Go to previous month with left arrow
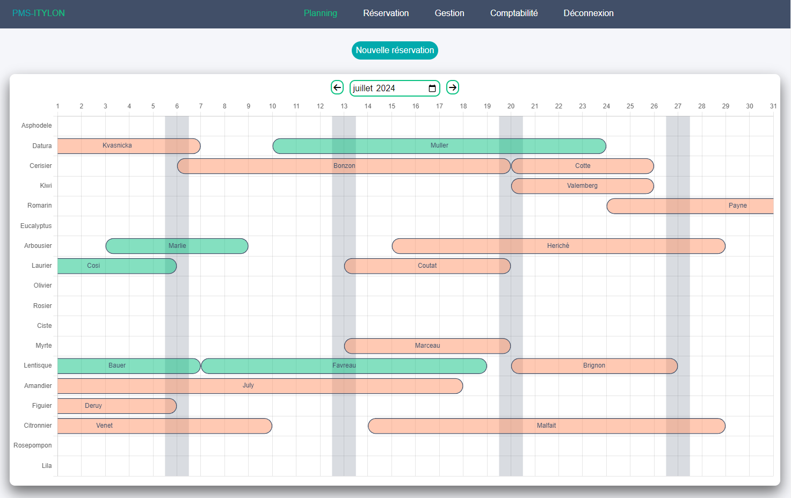791x498 pixels. pos(337,87)
